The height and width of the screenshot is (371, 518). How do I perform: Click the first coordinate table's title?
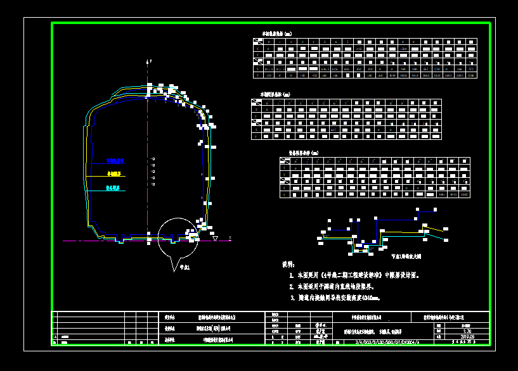(277, 34)
